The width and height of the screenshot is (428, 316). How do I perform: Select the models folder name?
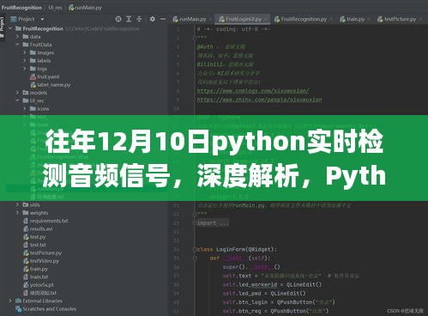click(x=39, y=93)
